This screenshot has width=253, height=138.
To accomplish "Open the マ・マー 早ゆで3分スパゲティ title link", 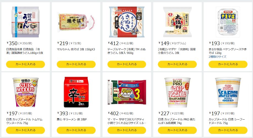I will [x=127, y=121].
